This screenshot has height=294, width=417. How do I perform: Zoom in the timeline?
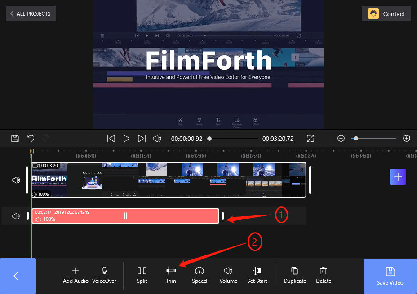coord(406,138)
